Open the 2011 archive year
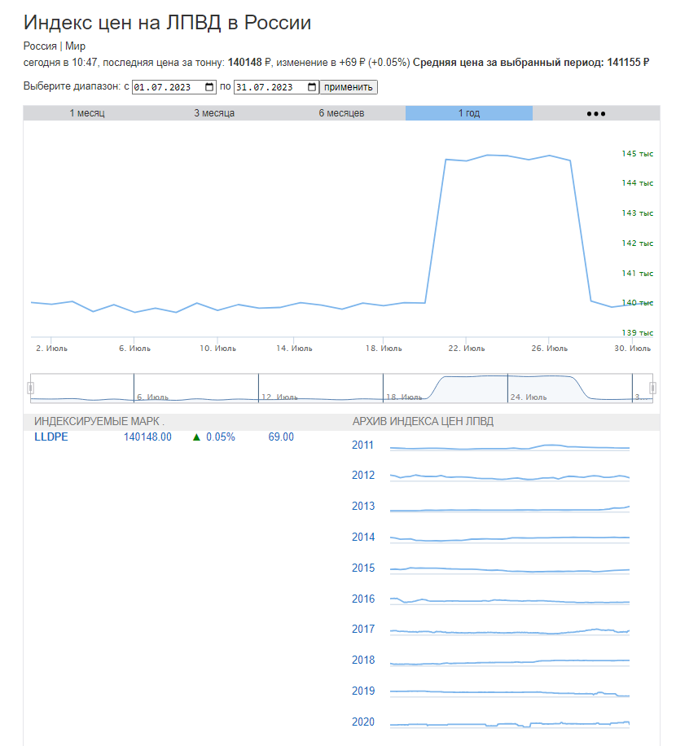Image resolution: width=676 pixels, height=746 pixels. click(362, 445)
